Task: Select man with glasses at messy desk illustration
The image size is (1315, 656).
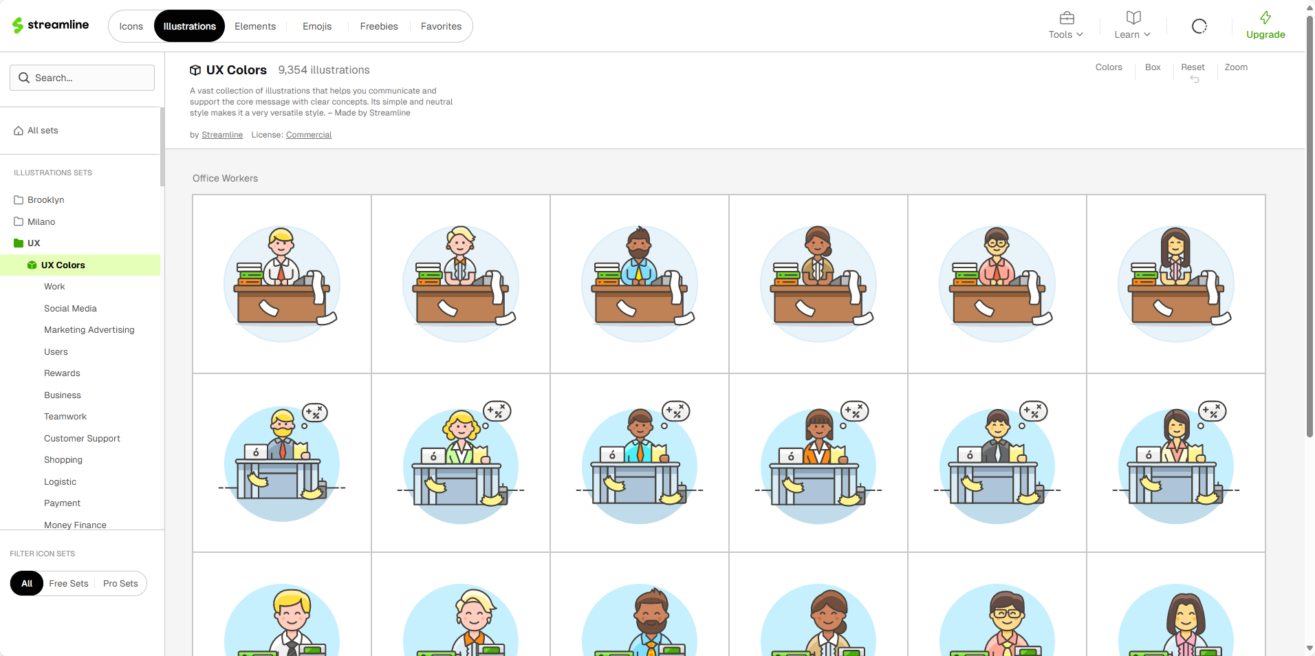Action: click(997, 284)
